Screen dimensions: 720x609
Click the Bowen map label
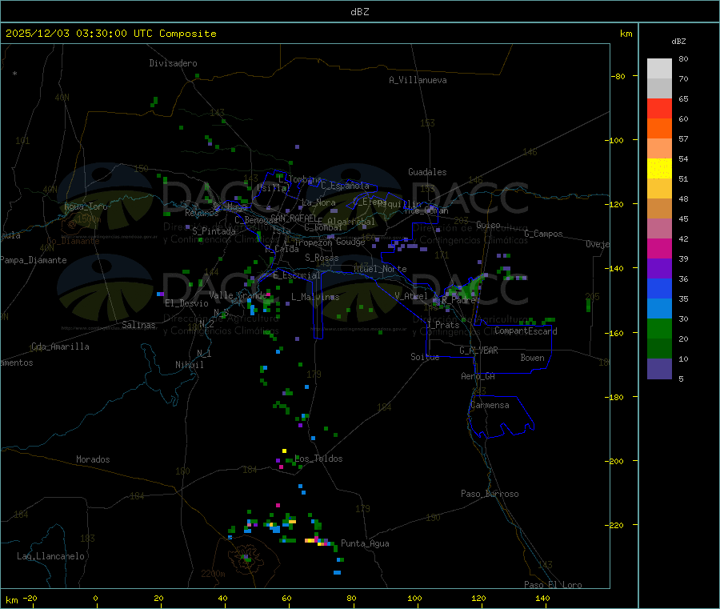(x=533, y=358)
